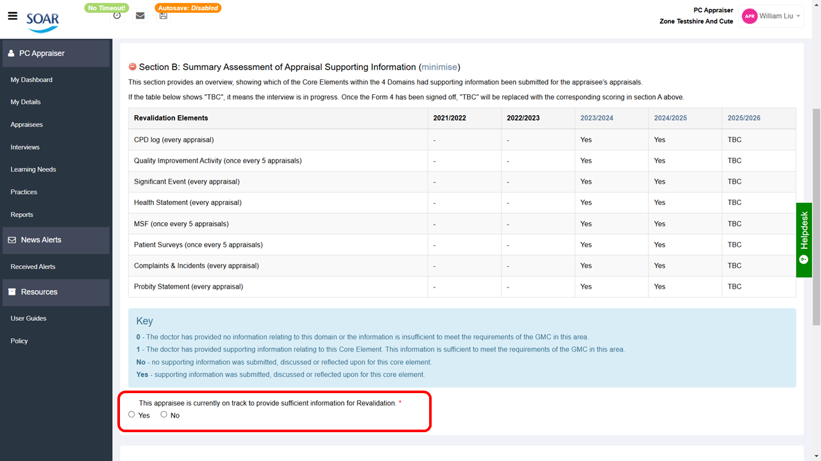Click the News Alerts envelope icon

pos(12,240)
